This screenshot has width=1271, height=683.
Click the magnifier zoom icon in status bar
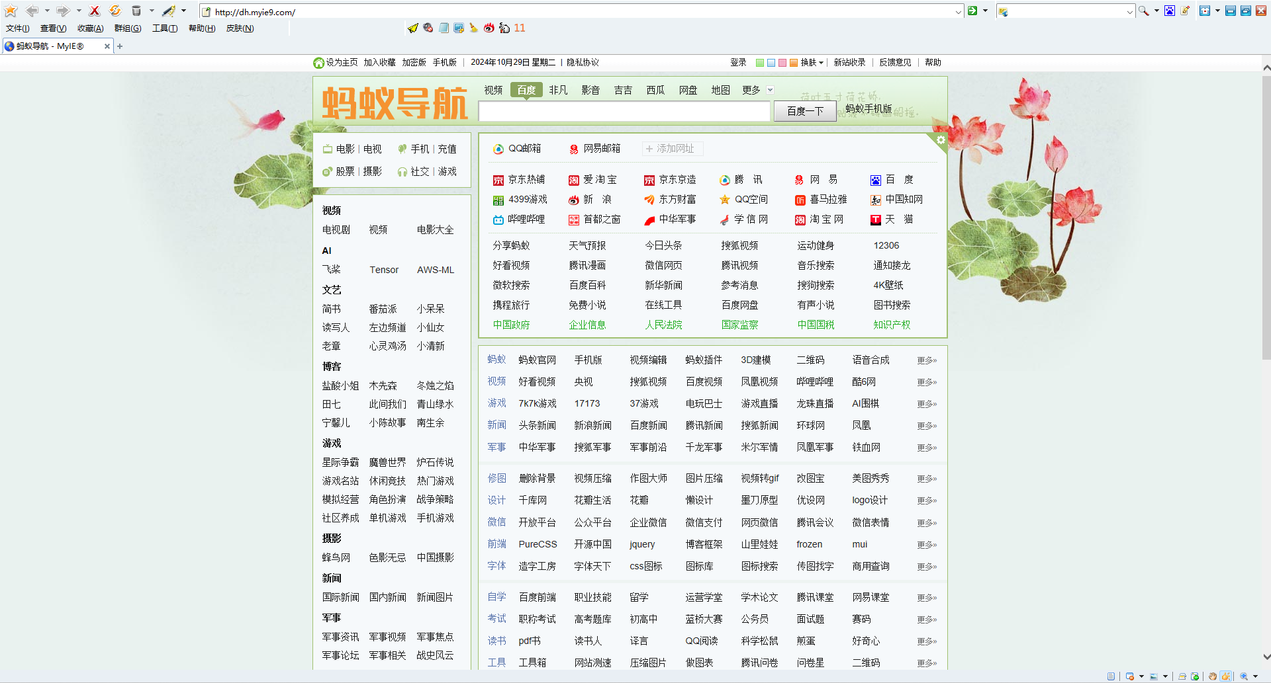click(x=1244, y=676)
